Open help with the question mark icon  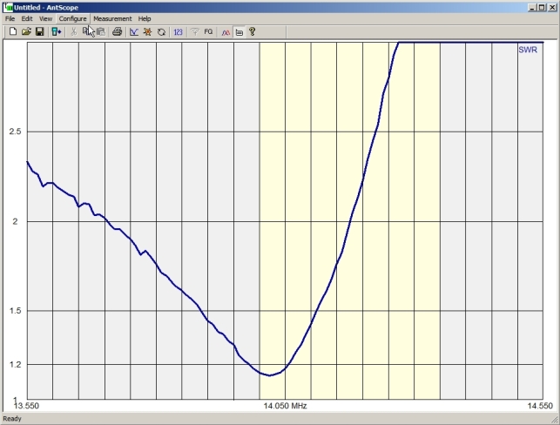pos(253,31)
